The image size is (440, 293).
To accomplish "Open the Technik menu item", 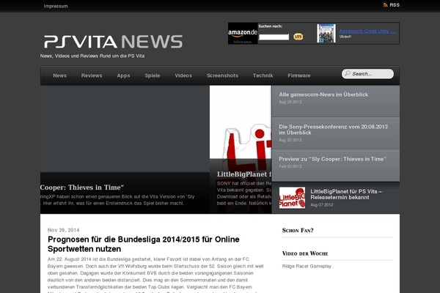I will coord(263,75).
